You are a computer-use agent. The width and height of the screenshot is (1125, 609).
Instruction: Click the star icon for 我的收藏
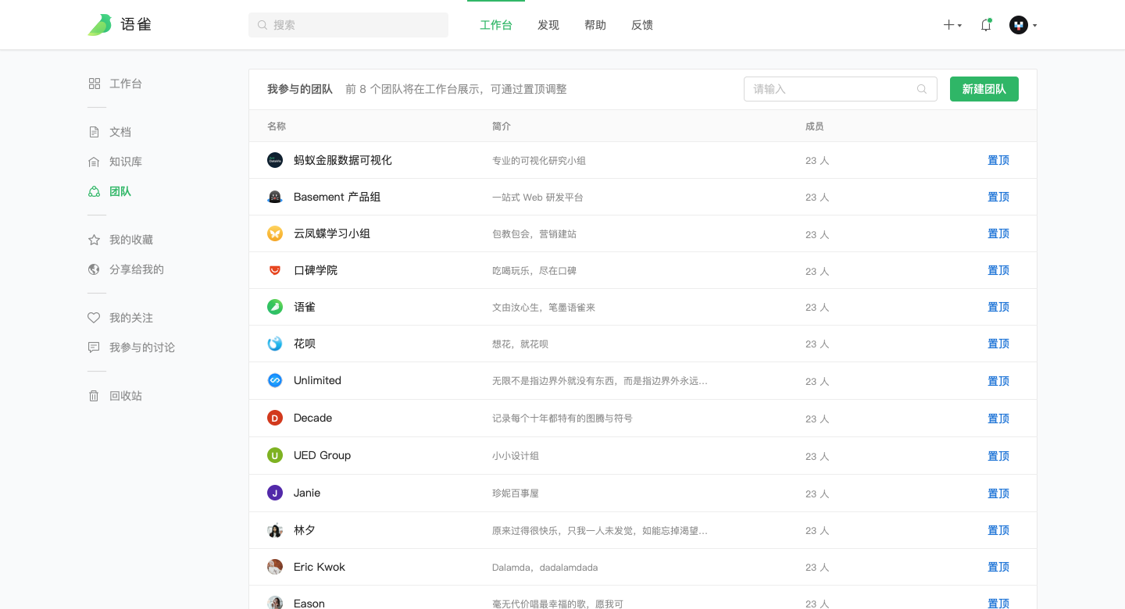94,240
